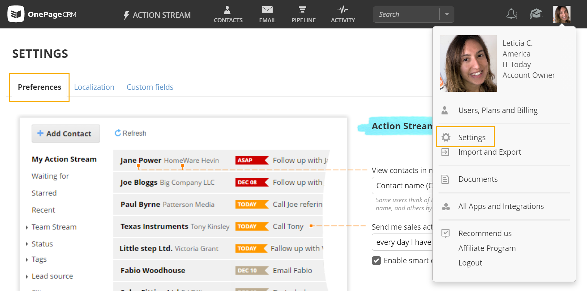The image size is (587, 291).
Task: Click the Leticia C. name text
Action: coord(517,43)
